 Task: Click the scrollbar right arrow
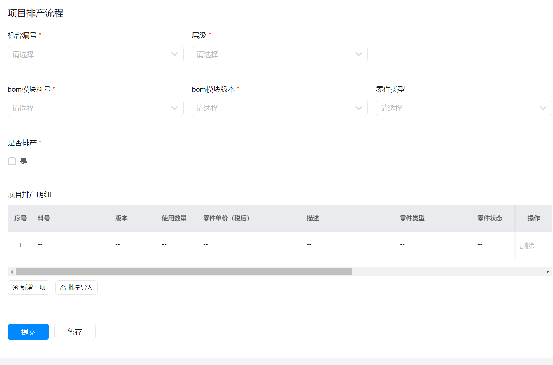pyautogui.click(x=547, y=272)
